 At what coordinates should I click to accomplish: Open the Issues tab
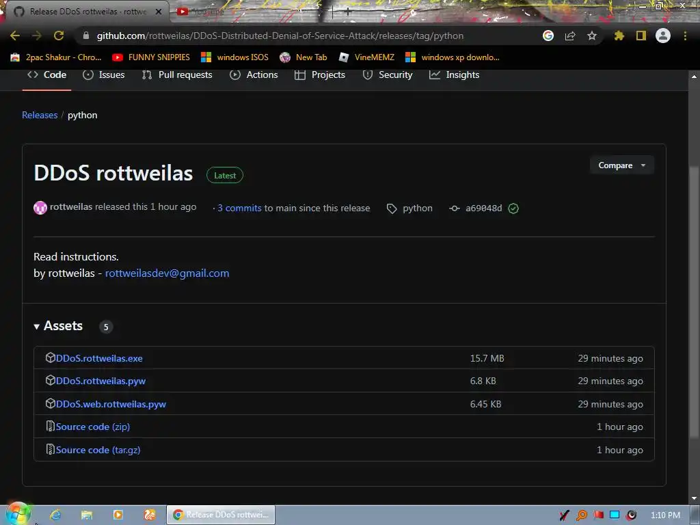[104, 75]
